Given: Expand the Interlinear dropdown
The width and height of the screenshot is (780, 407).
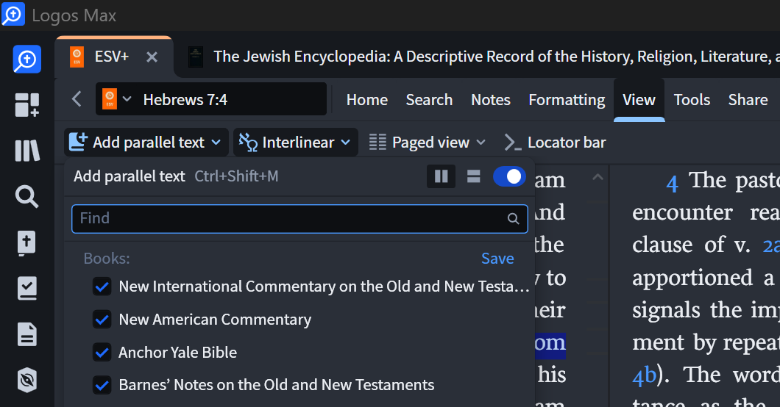Looking at the screenshot, I should click(x=296, y=143).
